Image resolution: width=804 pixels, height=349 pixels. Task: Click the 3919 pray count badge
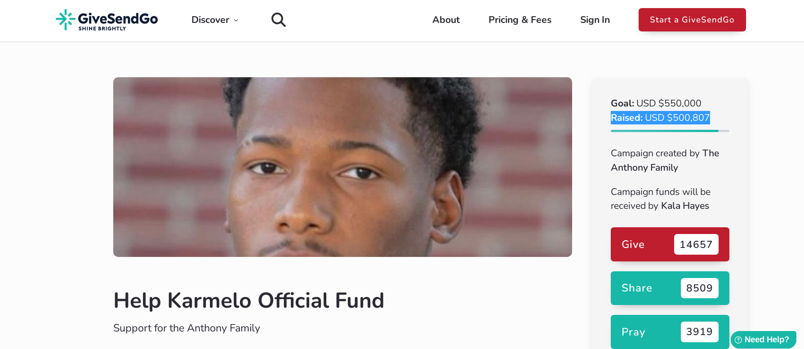tap(699, 332)
